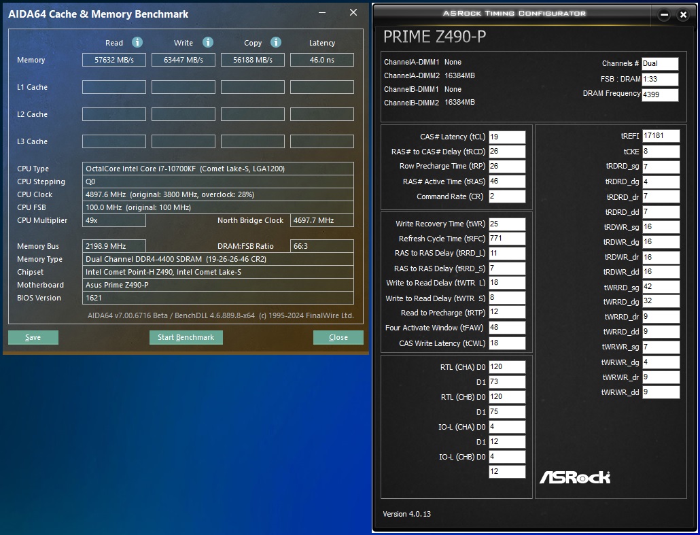700x535 pixels.
Task: Minimize the ASRock Timing Configurator window
Action: coord(664,15)
